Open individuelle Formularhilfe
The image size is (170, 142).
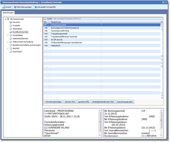[36, 7]
